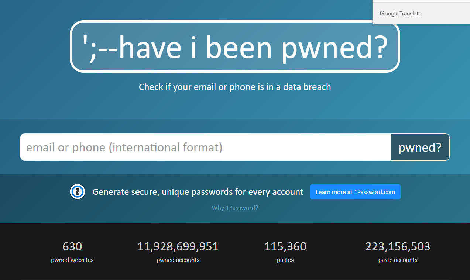Select the 223,156,503 figure
This screenshot has height=280, width=470.
tap(398, 246)
